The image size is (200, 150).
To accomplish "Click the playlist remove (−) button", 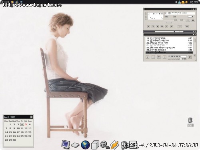I will tap(153, 57).
